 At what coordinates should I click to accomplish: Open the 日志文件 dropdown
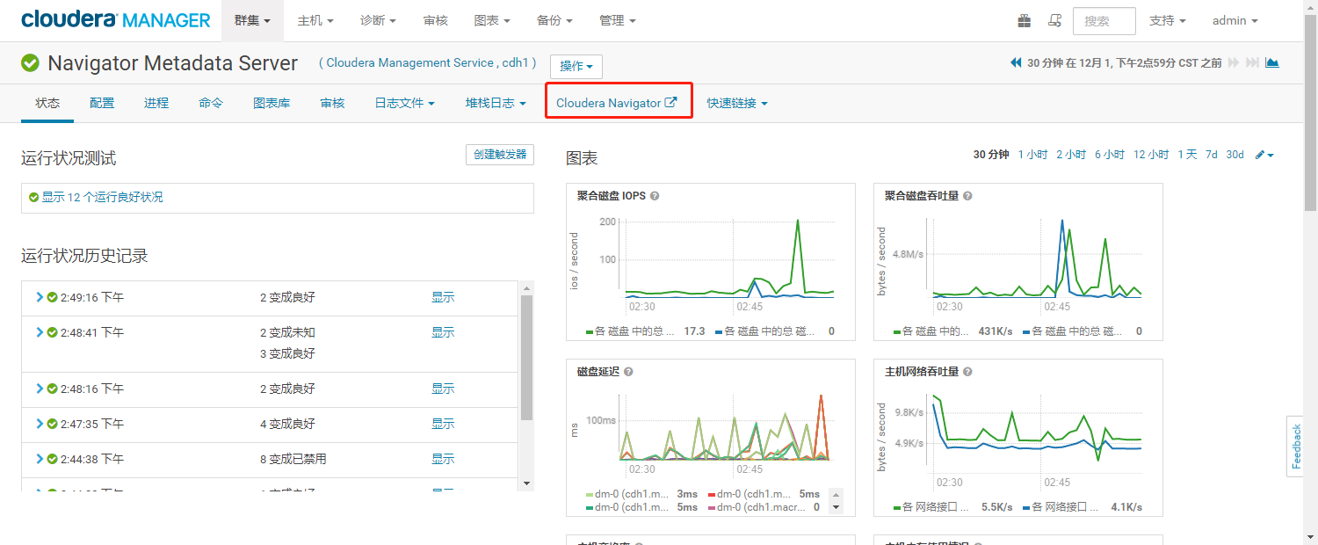(405, 103)
